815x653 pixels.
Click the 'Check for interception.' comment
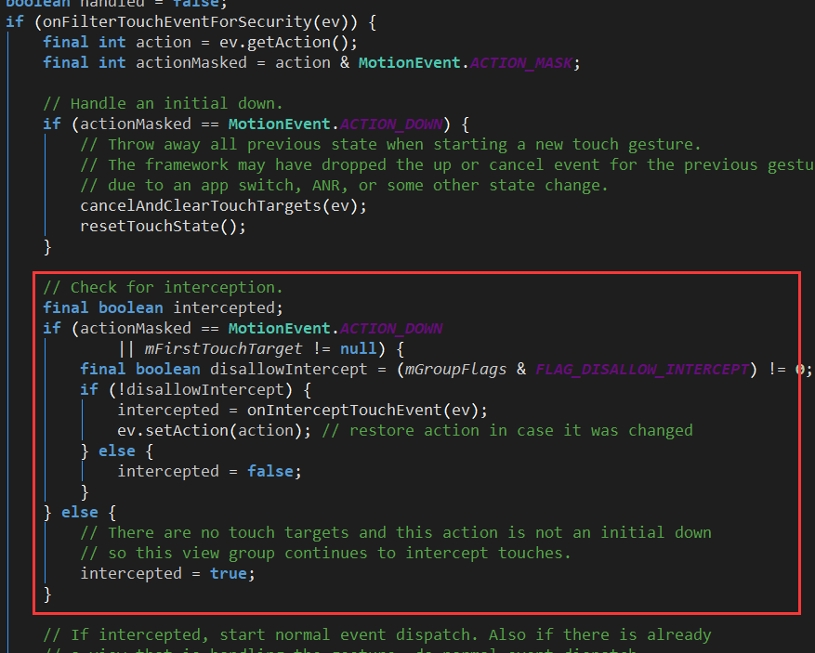pyautogui.click(x=164, y=287)
